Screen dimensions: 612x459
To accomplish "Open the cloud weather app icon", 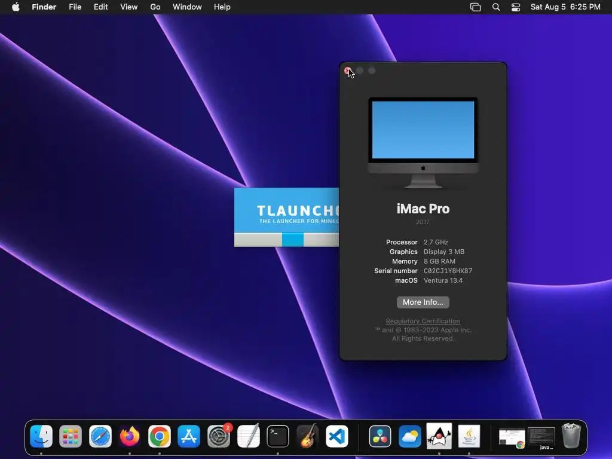I will pyautogui.click(x=410, y=436).
